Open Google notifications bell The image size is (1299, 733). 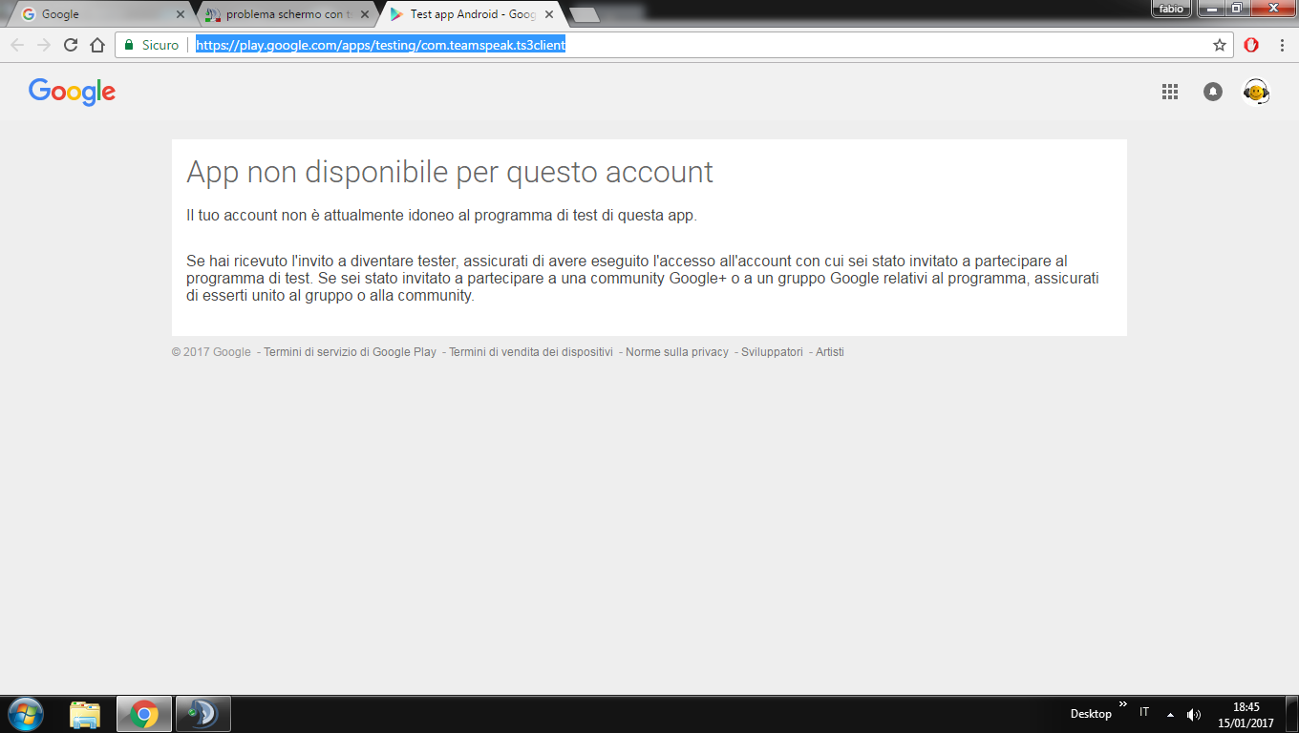[1213, 92]
